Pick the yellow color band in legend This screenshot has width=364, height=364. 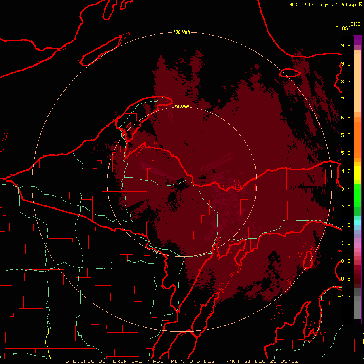click(357, 173)
